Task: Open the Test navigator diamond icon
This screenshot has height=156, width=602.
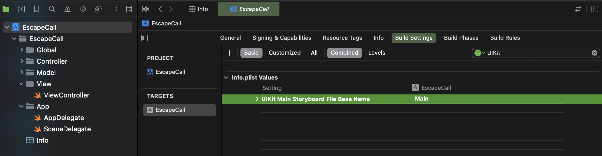Action: [x=83, y=9]
